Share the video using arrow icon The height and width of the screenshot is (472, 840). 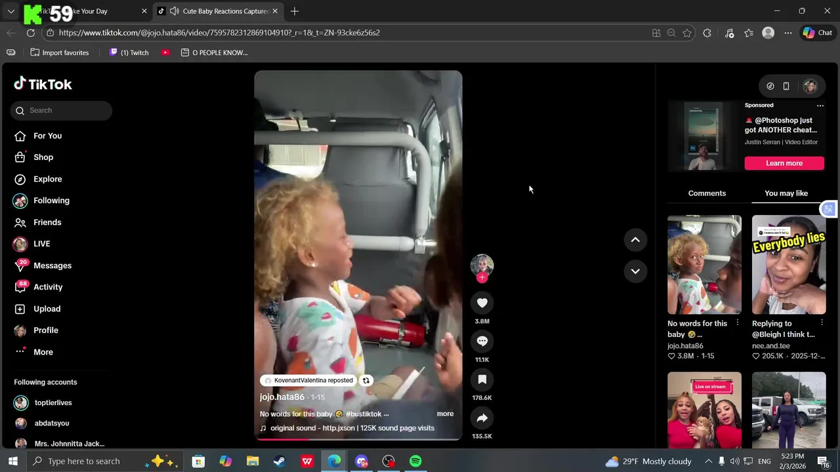point(482,418)
